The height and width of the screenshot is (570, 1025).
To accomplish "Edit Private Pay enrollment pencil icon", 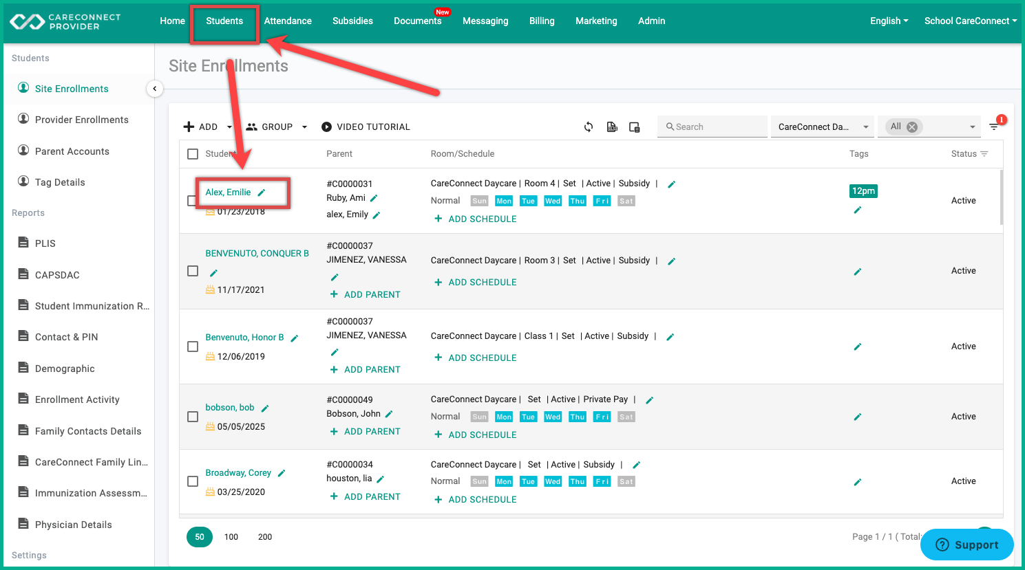I will pyautogui.click(x=650, y=400).
